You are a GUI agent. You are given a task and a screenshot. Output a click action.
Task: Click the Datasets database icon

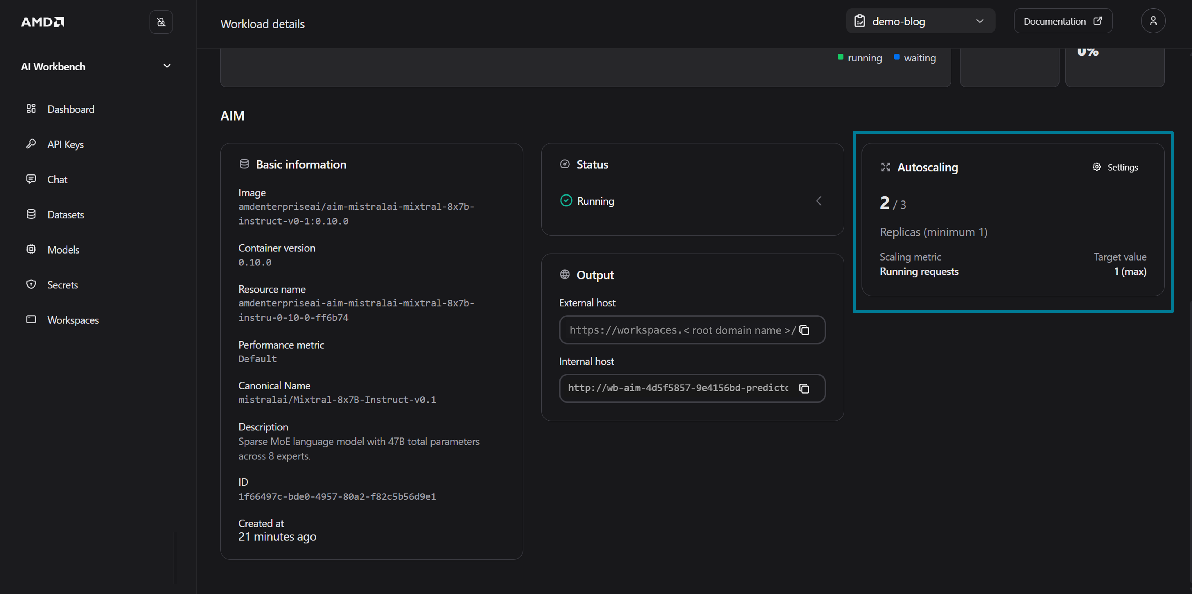tap(31, 214)
